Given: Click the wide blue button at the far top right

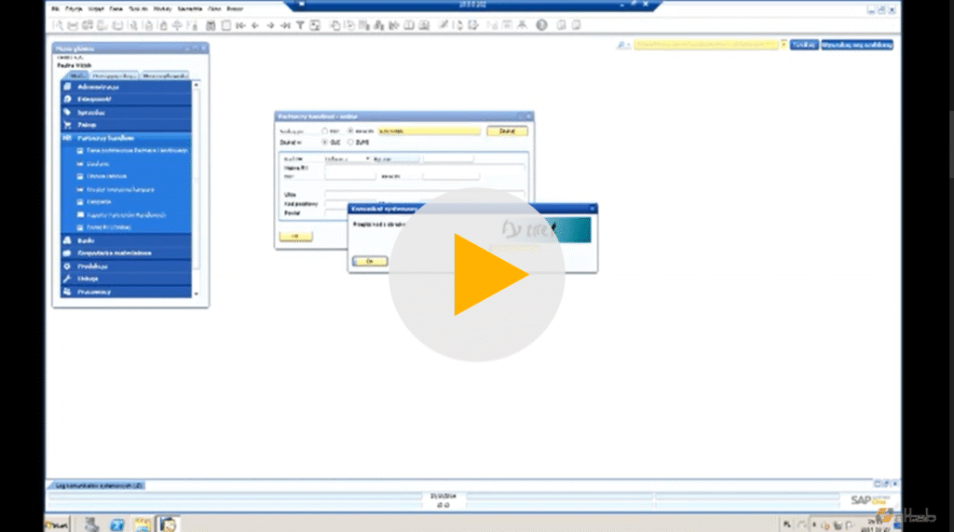Looking at the screenshot, I should pyautogui.click(x=857, y=45).
